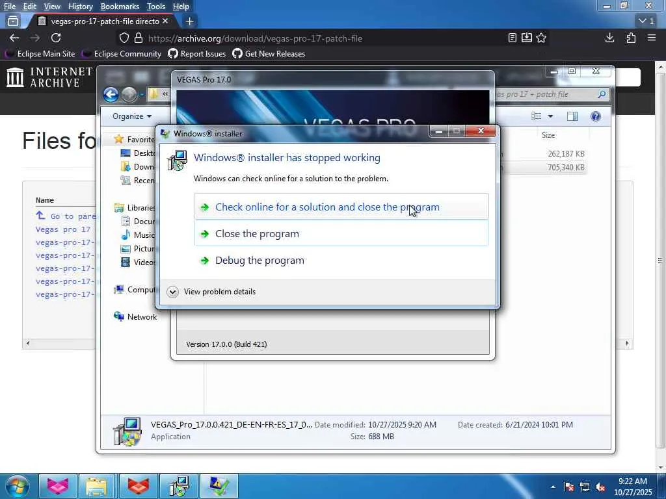Click Explorer back navigation button
Viewport: 666px width, 499px height.
(x=111, y=94)
